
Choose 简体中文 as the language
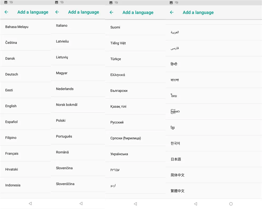[178, 175]
